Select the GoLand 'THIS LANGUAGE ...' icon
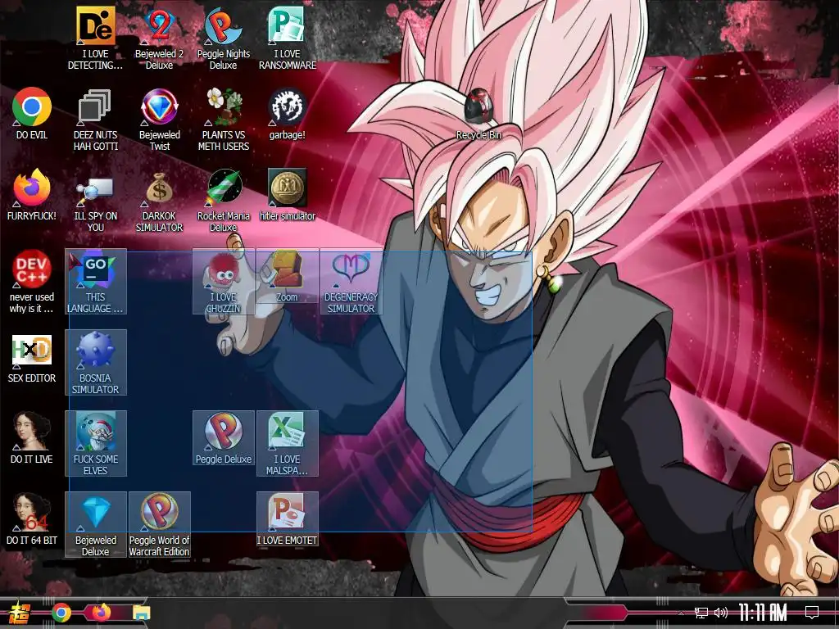839x629 pixels. (95, 282)
